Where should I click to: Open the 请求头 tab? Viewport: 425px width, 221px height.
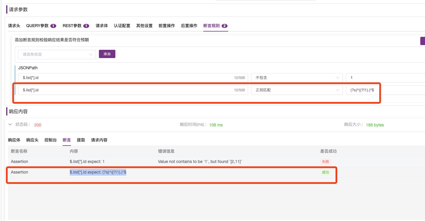tap(14, 26)
